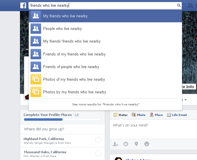Click 'Thousand Oaks, California' text
The width and height of the screenshot is (197, 160).
point(45,152)
